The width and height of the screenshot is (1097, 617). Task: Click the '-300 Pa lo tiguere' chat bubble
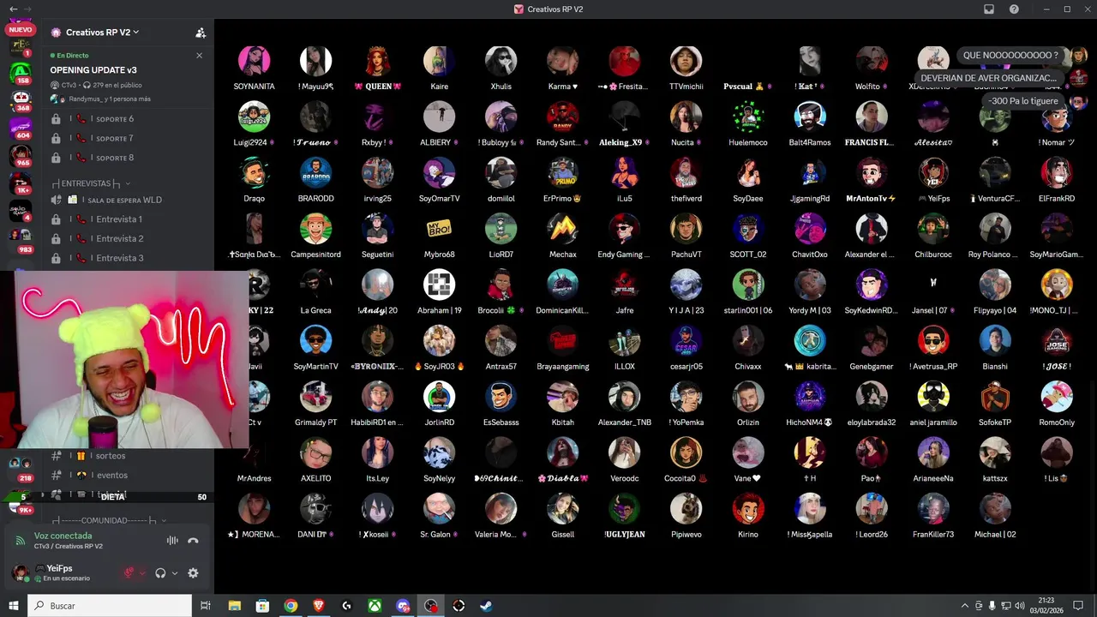[1023, 100]
